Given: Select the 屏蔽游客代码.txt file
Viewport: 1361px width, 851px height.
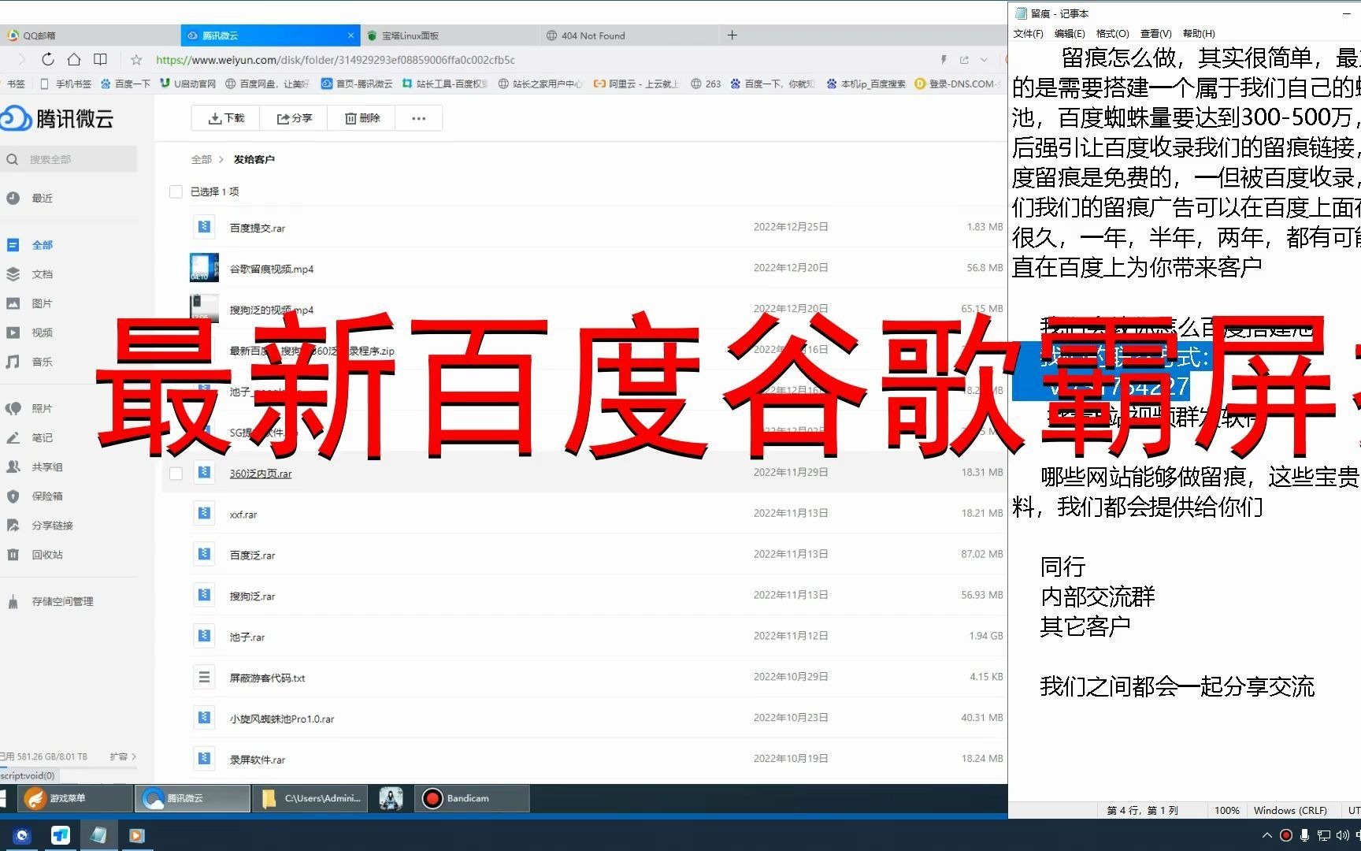Looking at the screenshot, I should 267,678.
